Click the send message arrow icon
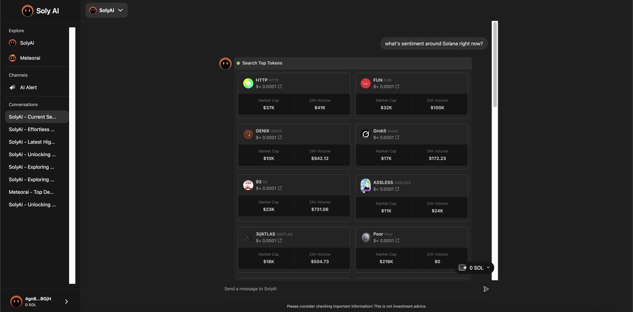This screenshot has height=312, width=633. 486,289
